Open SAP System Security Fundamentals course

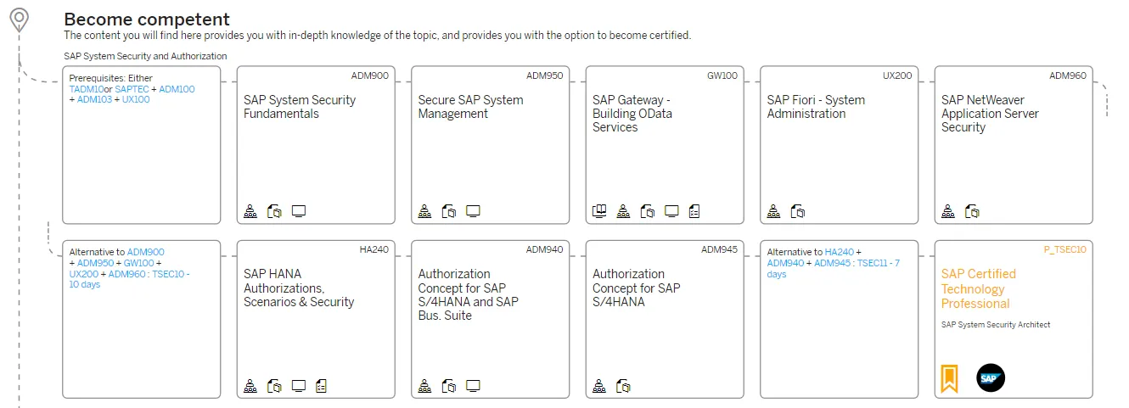300,107
